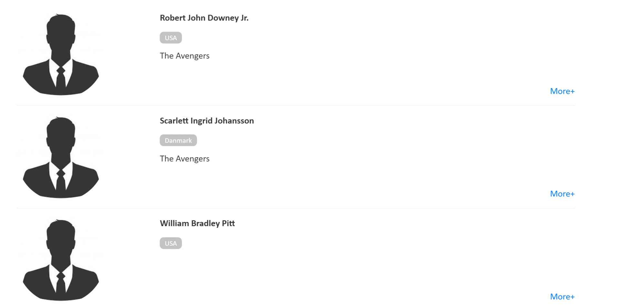Select Scarlett Ingrid Johansson's profile silhouette image
The image size is (620, 307).
pyautogui.click(x=61, y=157)
